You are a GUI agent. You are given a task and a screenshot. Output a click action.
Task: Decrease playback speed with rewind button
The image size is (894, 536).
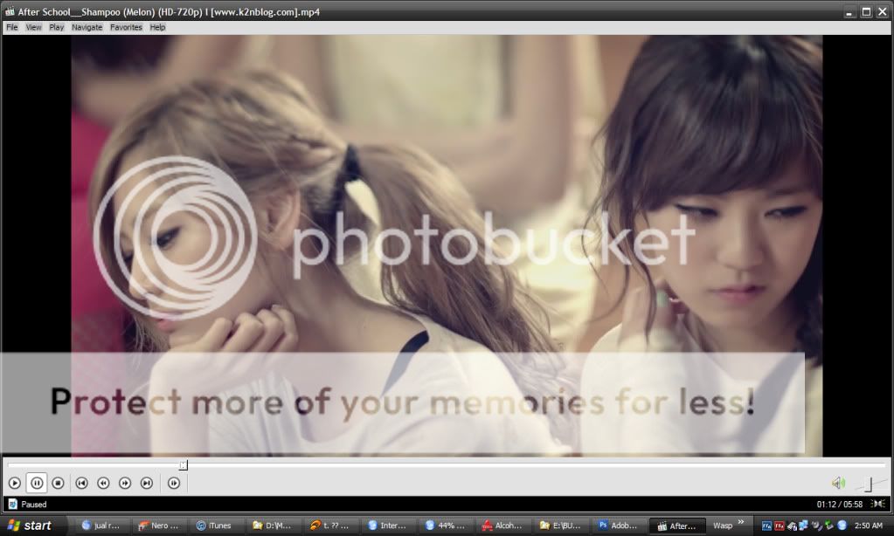coord(103,483)
